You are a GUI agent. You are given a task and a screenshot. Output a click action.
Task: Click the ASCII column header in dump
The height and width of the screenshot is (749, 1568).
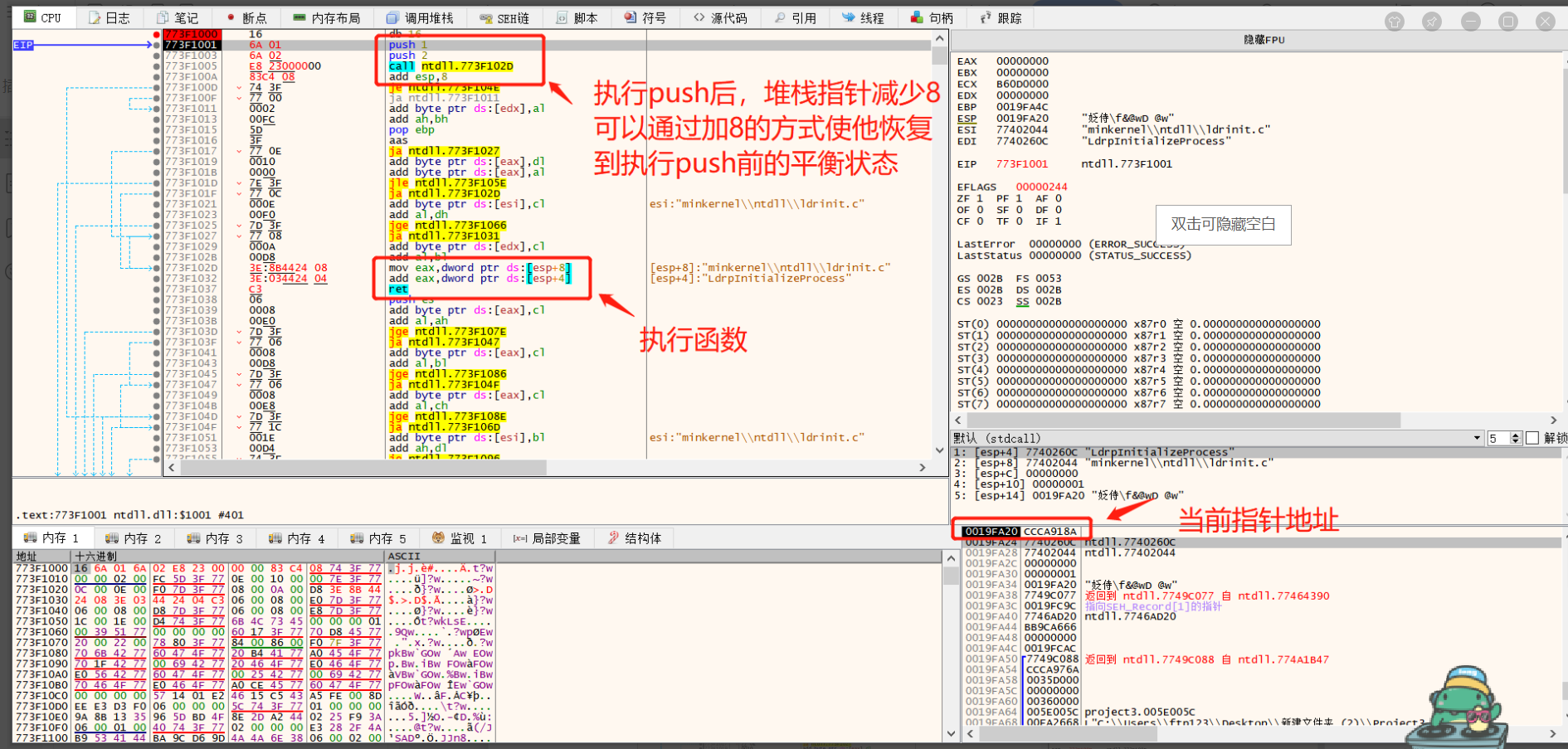click(440, 557)
